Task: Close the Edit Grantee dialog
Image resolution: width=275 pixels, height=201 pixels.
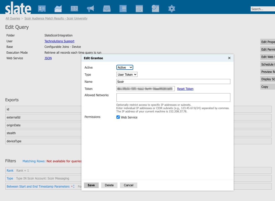Action: [229, 58]
